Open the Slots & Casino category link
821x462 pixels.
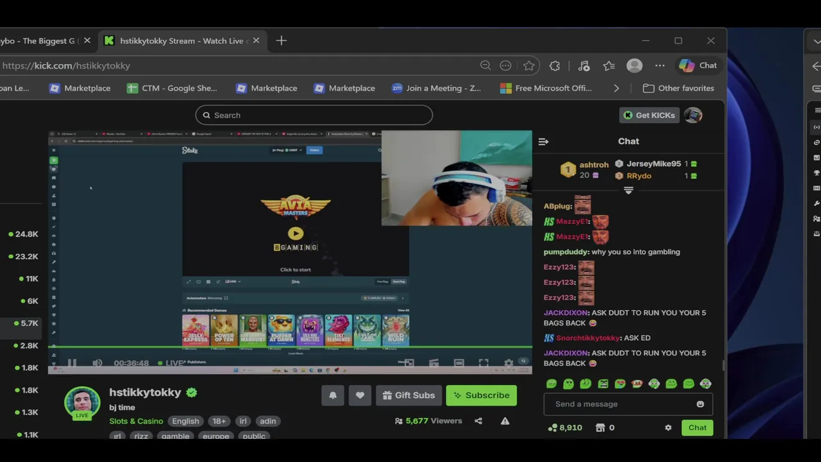point(136,421)
